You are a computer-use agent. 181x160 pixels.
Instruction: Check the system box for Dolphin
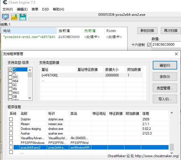point(11,119)
